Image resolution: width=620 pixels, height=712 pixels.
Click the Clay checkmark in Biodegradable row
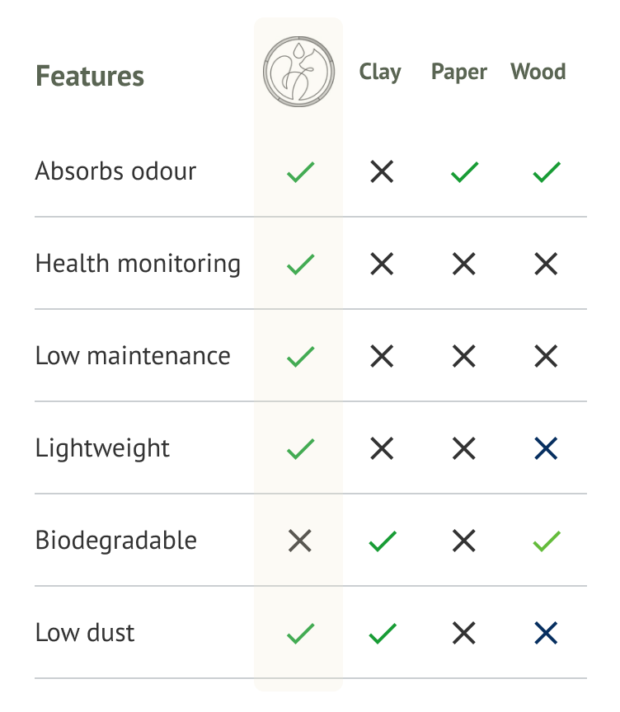pos(383,541)
